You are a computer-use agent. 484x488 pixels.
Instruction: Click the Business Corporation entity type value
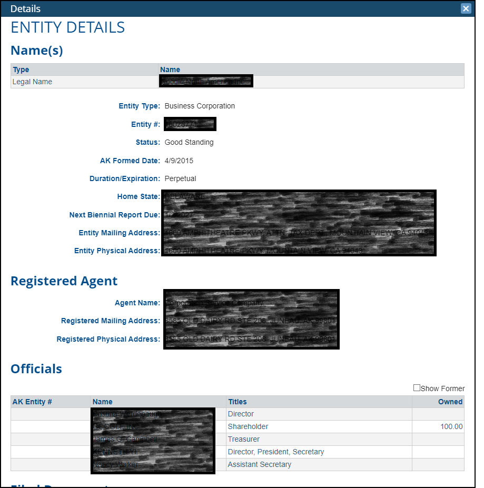200,106
